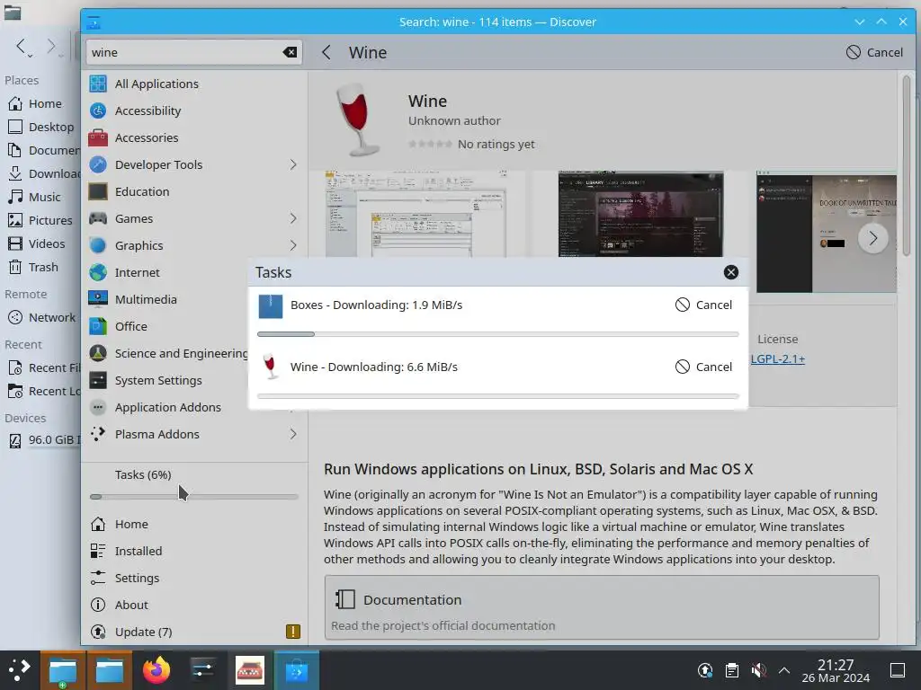This screenshot has width=921, height=690.
Task: Open the About page
Action: click(x=194, y=605)
